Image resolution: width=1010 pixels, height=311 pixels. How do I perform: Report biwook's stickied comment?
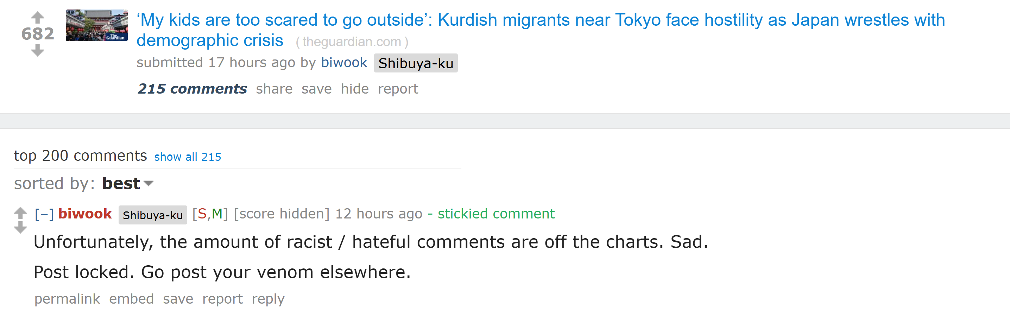coord(222,299)
